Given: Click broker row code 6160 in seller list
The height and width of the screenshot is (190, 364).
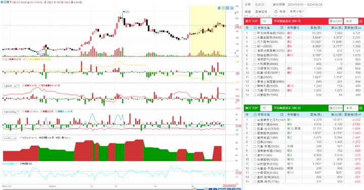Looking at the screenshot, I should (x=267, y=173).
